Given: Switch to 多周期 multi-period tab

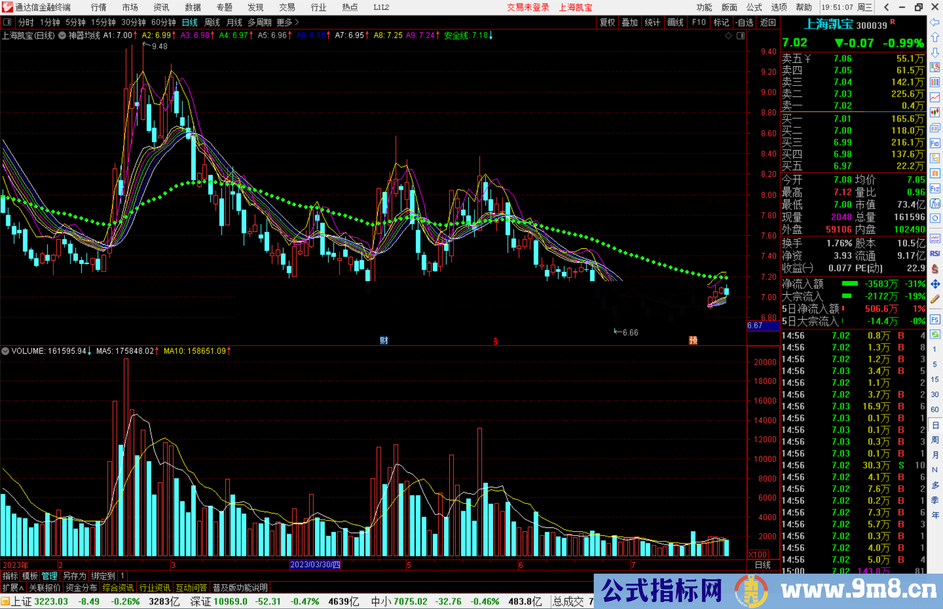Looking at the screenshot, I should pyautogui.click(x=260, y=22).
